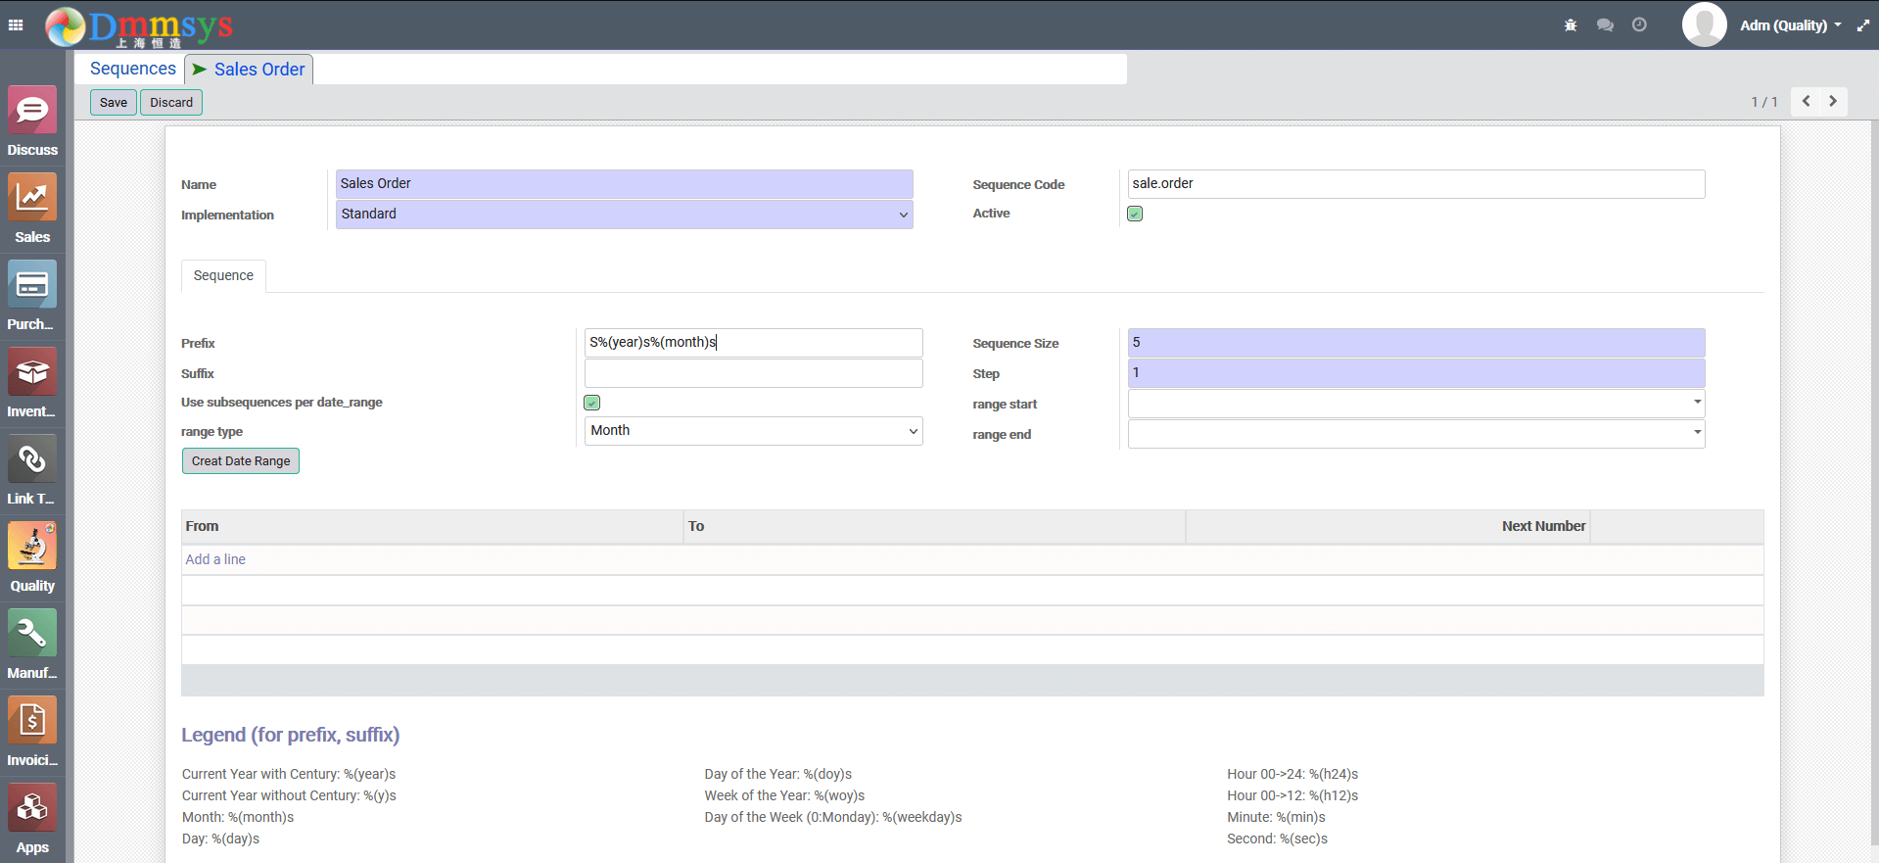Focus the Sequence Code field
The height and width of the screenshot is (863, 1879).
click(x=1416, y=184)
